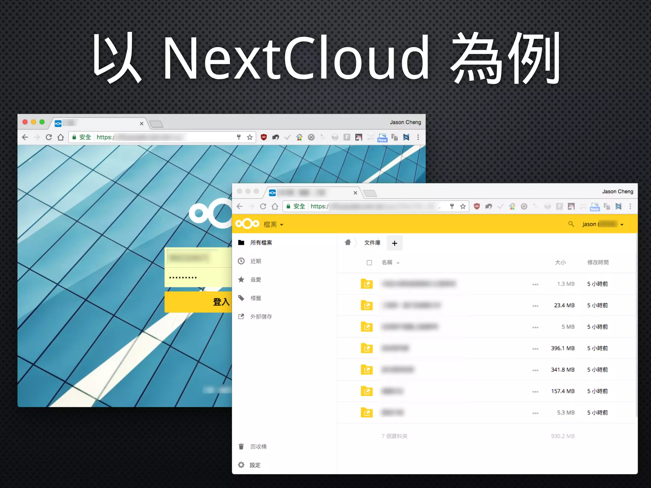Select the tab in back login window
This screenshot has height=488, width=651.
[99, 123]
